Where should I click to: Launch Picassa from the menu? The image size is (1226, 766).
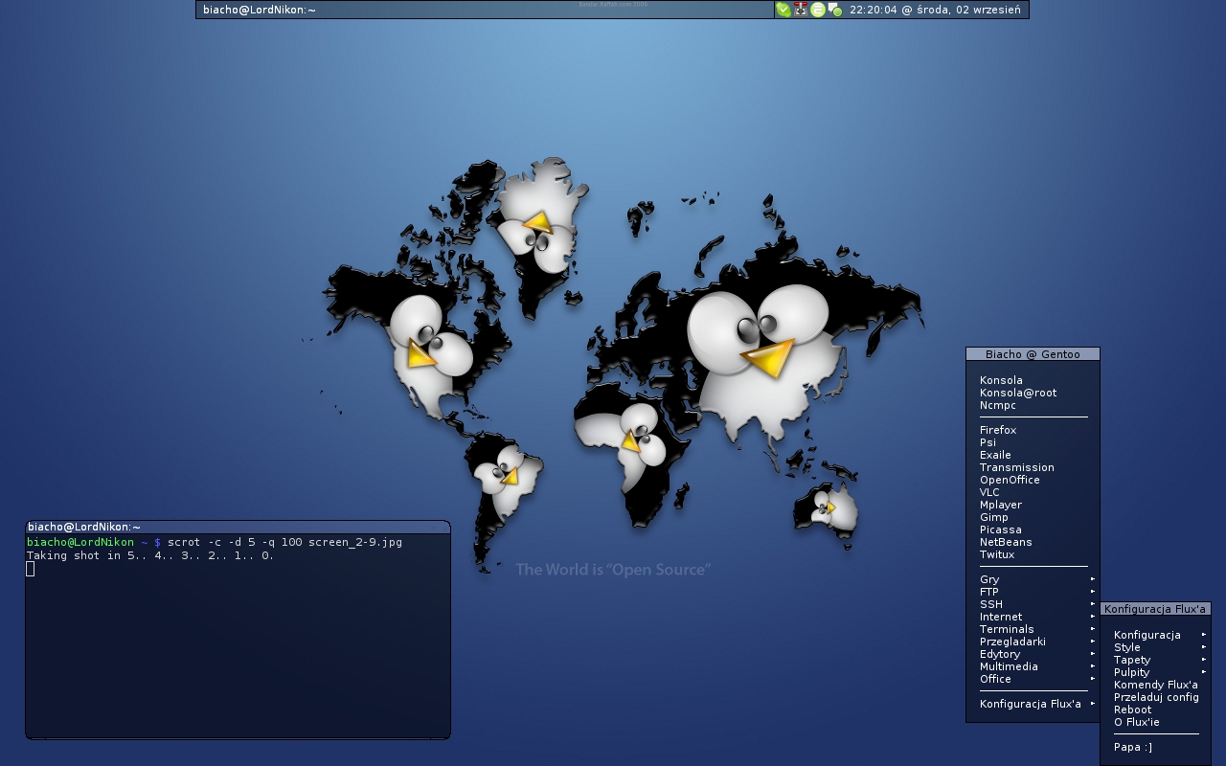[1033, 529]
